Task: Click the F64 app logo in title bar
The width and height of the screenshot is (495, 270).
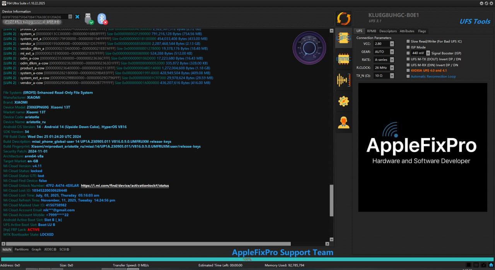Action: (x=3, y=3)
